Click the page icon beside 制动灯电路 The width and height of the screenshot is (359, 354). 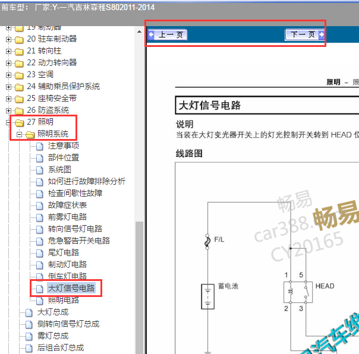(40, 265)
